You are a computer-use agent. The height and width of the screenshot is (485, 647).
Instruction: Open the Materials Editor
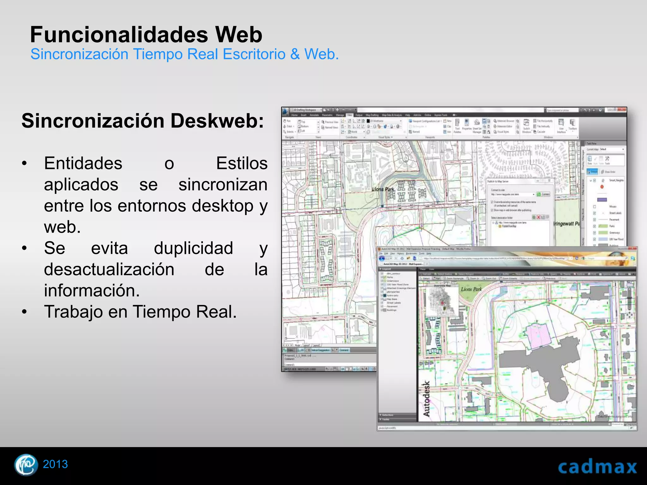click(504, 126)
